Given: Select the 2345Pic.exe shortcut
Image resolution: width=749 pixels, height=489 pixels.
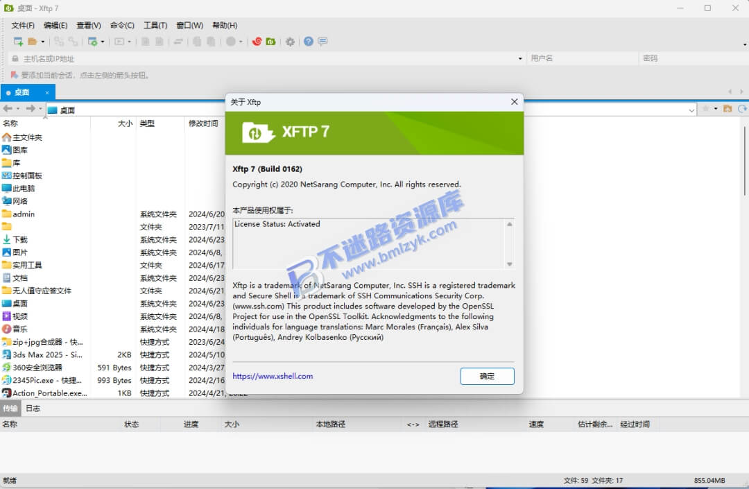Looking at the screenshot, I should coord(42,381).
